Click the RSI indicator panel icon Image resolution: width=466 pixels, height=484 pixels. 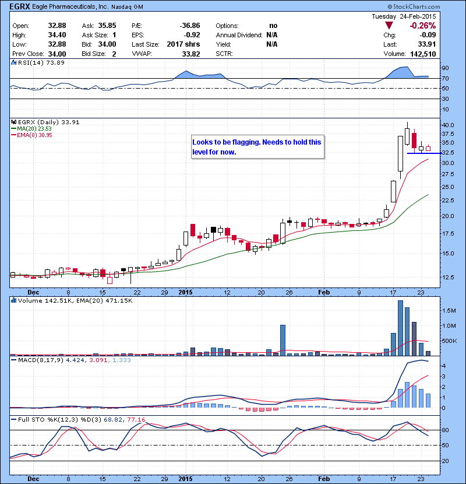click(13, 62)
